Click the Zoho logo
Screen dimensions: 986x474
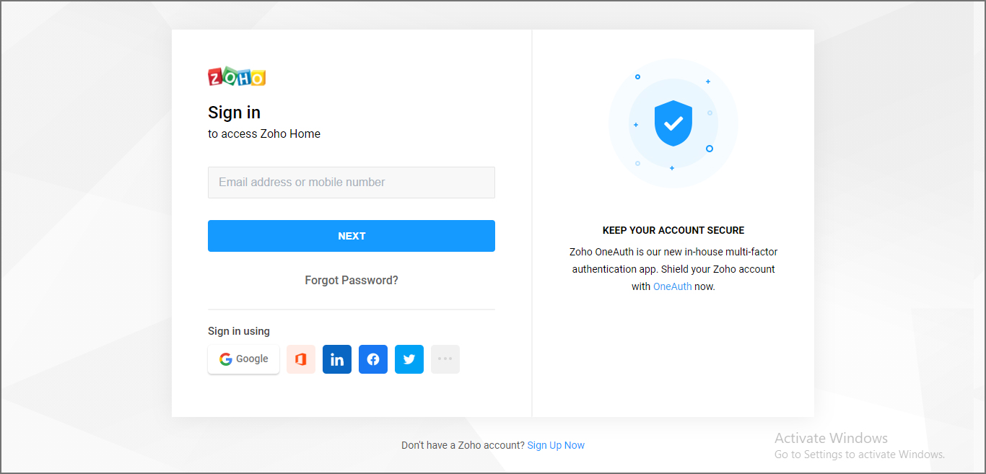coord(237,77)
